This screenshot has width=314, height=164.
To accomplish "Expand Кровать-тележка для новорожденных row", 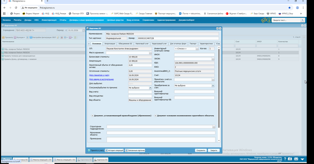I will click(3, 56).
